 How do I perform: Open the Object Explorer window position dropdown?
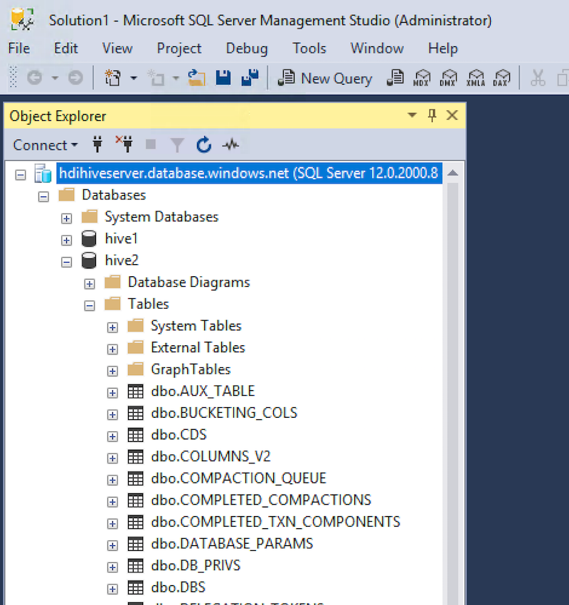(412, 115)
